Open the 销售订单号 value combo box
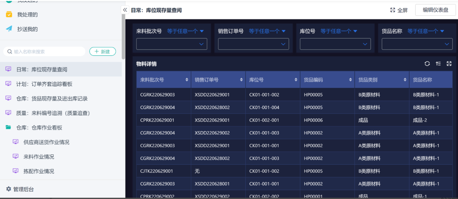This screenshot has width=458, height=199. 253,44
